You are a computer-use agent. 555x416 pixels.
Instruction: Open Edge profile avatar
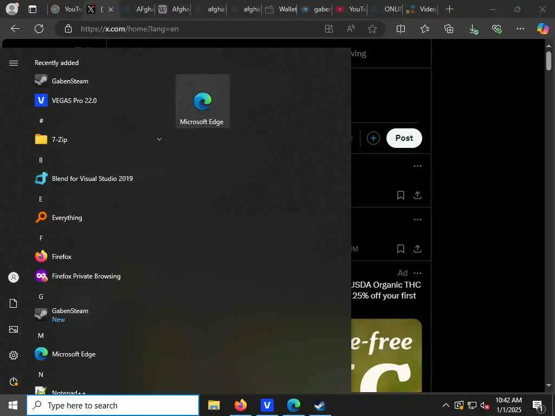click(x=12, y=9)
